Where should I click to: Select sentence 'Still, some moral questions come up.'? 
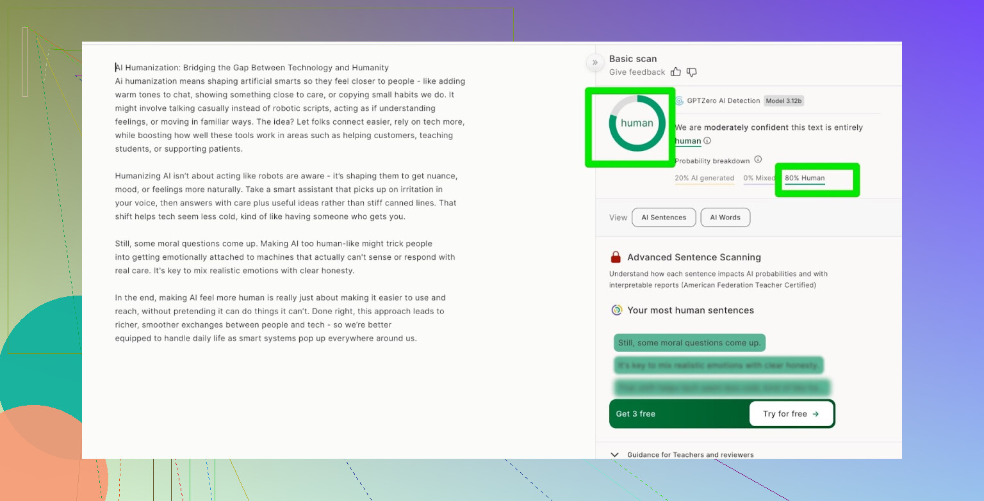point(689,343)
